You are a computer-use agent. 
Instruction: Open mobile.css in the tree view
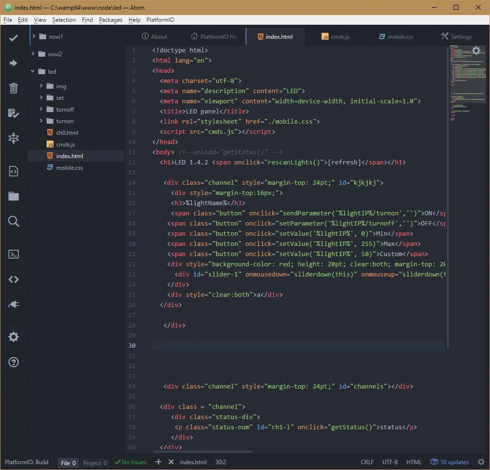click(x=69, y=167)
